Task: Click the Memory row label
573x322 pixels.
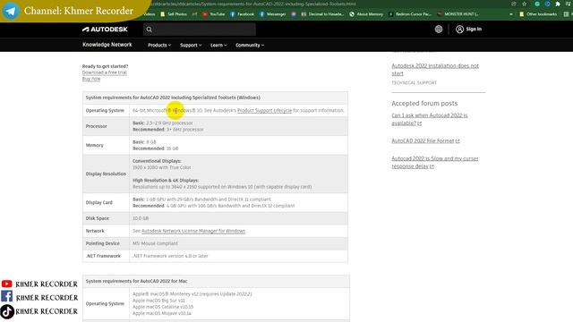Action: (x=94, y=145)
